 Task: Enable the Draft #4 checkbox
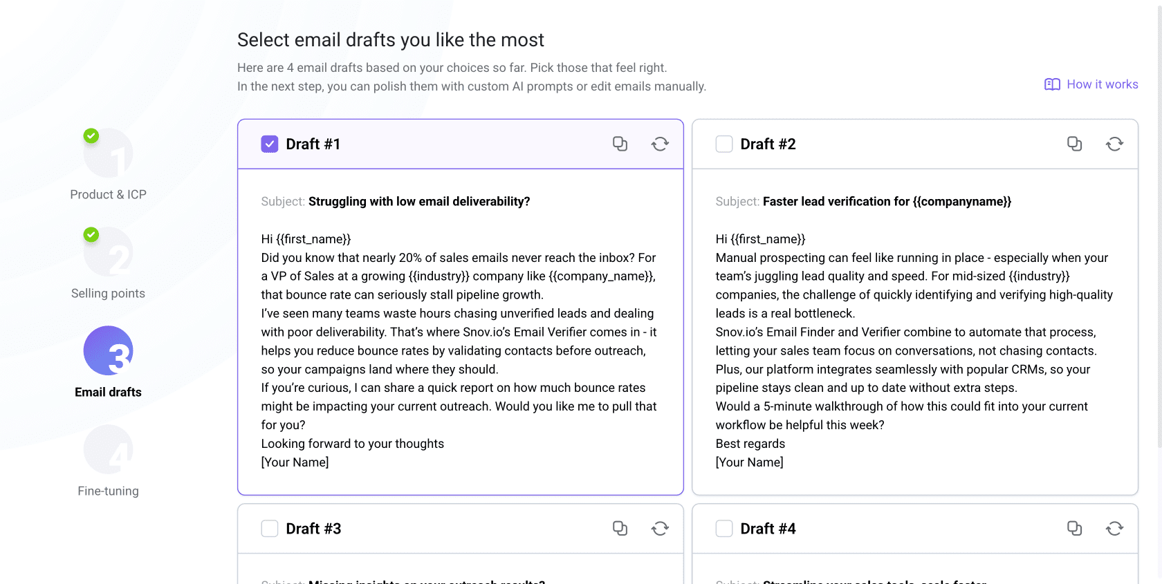724,529
